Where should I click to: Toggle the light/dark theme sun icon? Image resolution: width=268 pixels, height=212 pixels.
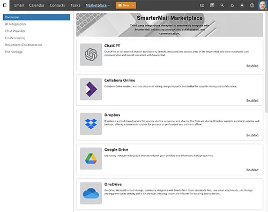tap(242, 5)
